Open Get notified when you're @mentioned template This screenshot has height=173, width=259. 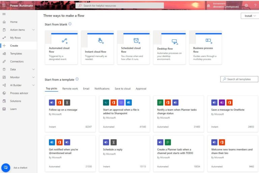pyautogui.click(x=70, y=154)
